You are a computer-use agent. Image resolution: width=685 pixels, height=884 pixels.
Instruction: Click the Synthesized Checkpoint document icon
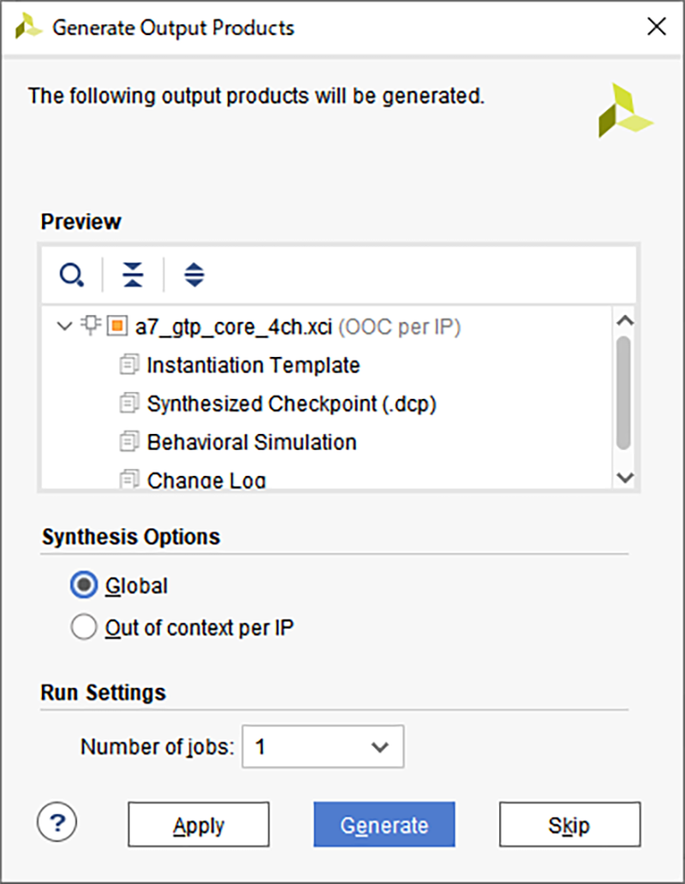pyautogui.click(x=129, y=403)
